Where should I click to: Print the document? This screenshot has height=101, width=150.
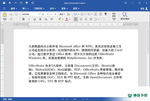point(27,3)
